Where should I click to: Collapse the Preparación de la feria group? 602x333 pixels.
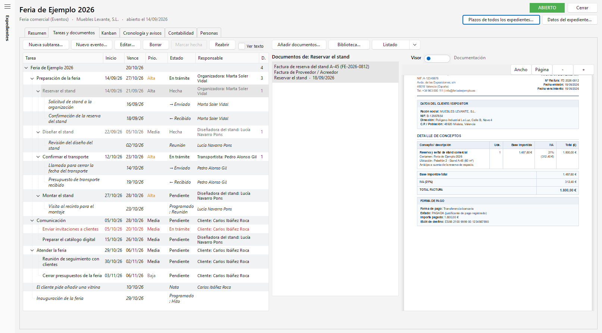coord(32,78)
